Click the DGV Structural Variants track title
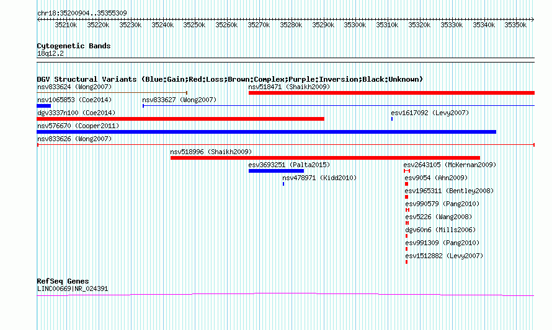The image size is (552, 330). pos(230,79)
